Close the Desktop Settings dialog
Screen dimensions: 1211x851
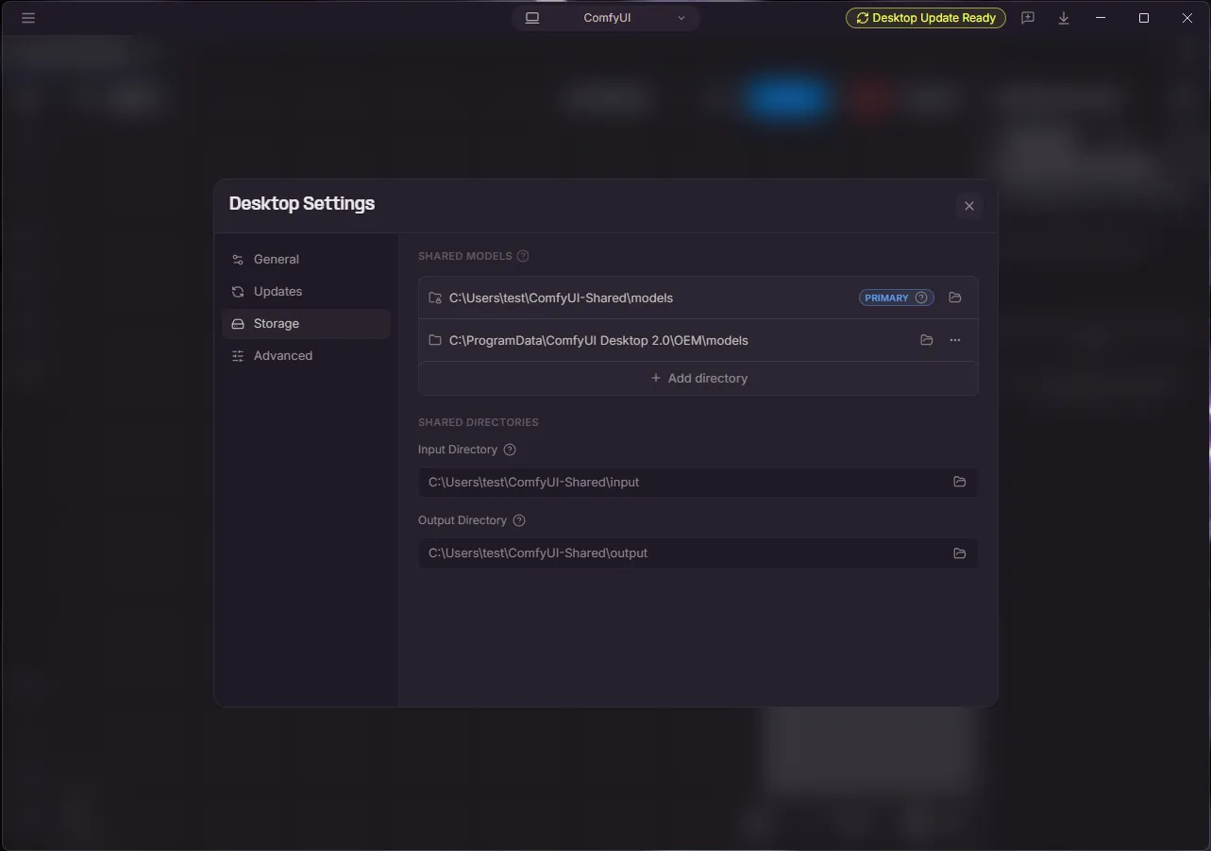pos(968,206)
